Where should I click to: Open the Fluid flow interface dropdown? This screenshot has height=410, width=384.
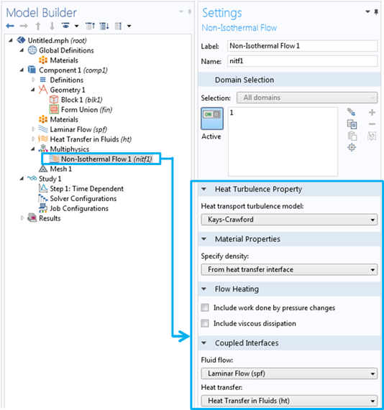click(x=289, y=373)
